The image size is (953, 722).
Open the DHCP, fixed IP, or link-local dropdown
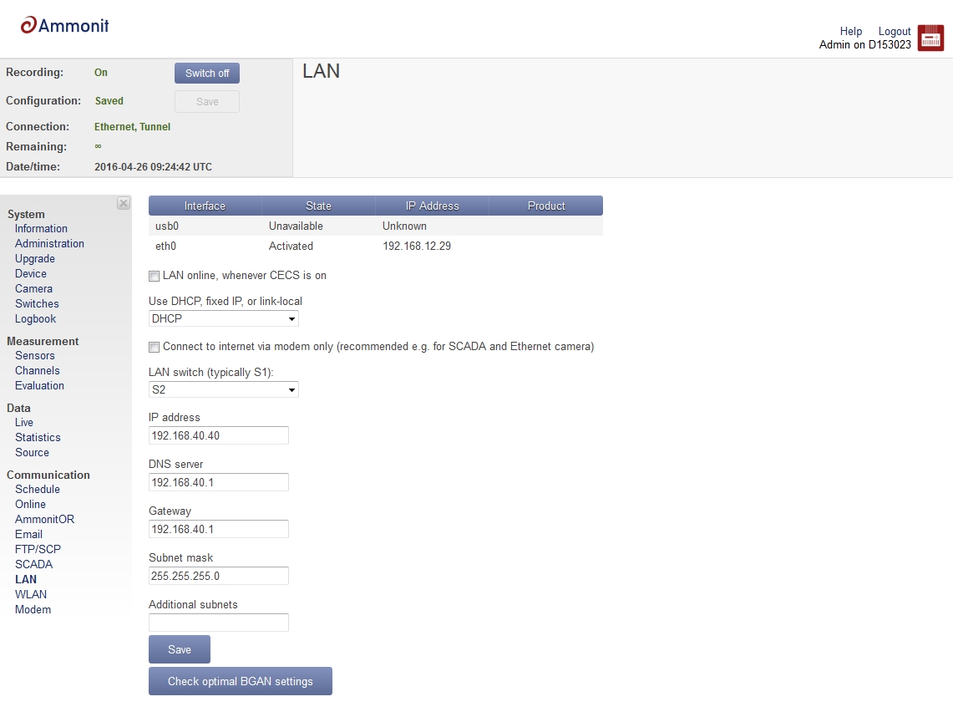click(x=223, y=318)
